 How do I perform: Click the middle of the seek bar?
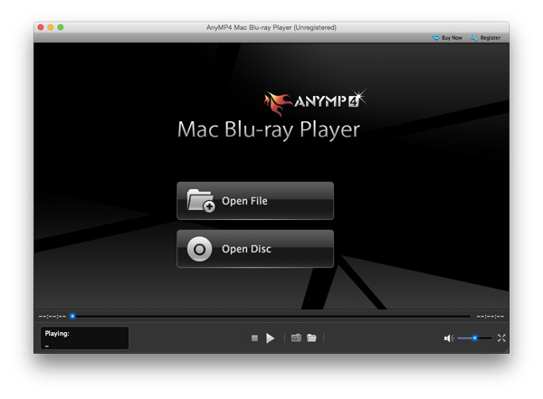point(271,316)
